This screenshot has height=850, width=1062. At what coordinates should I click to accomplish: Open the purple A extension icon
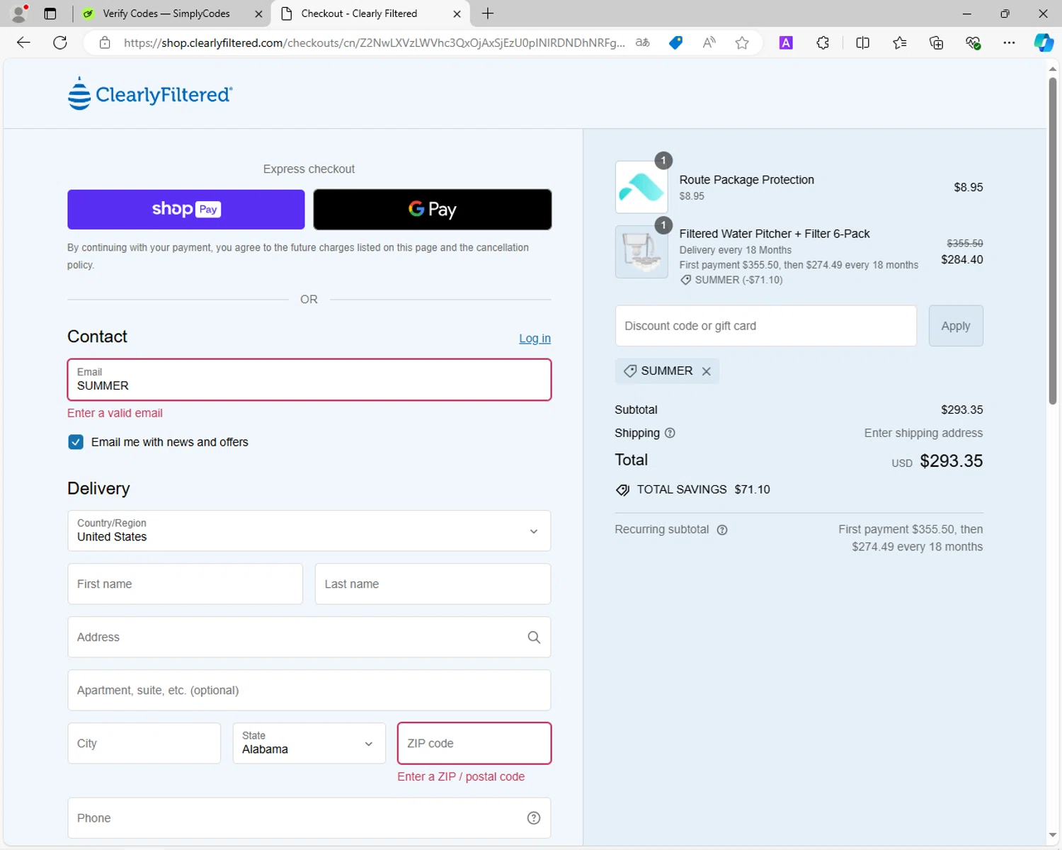(x=786, y=42)
